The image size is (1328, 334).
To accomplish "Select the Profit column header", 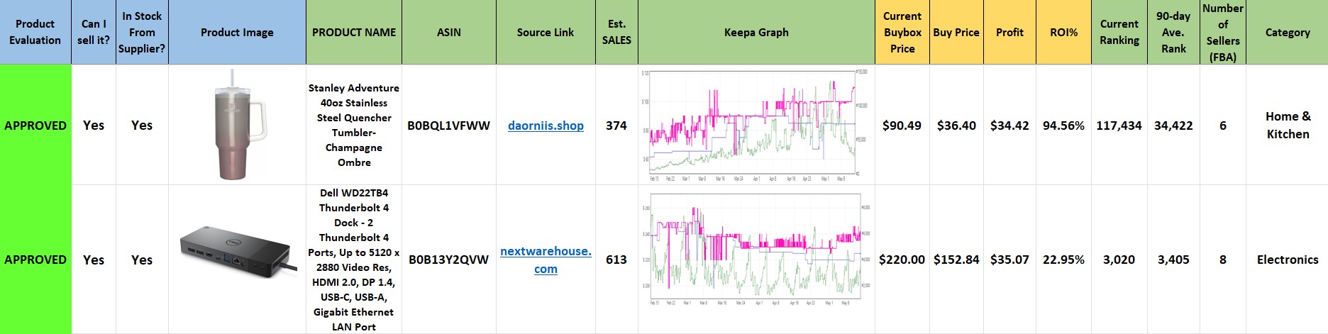I will [x=1009, y=33].
